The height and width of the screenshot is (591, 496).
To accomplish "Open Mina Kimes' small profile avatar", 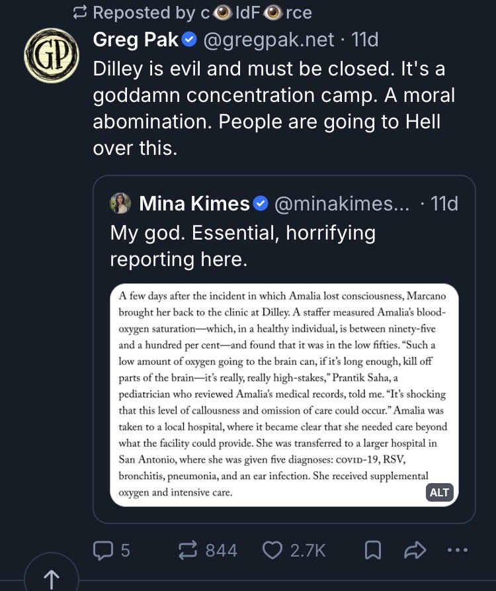I will pyautogui.click(x=120, y=204).
